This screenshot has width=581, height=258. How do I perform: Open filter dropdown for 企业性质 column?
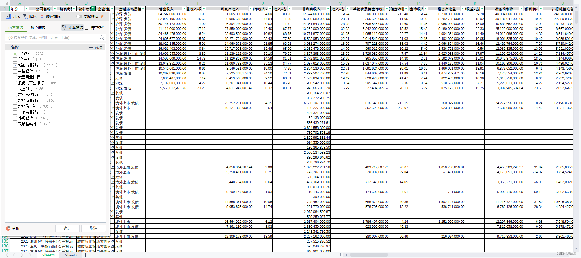(112, 9)
